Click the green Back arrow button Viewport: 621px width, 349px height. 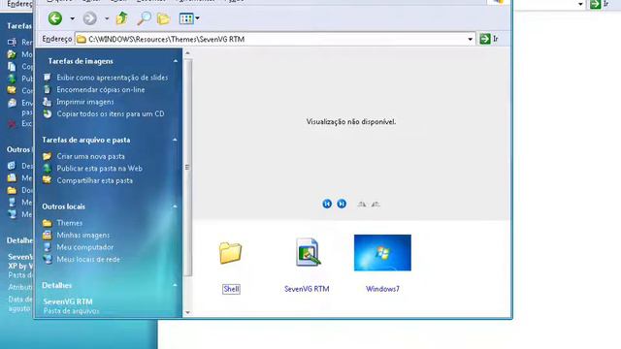click(x=55, y=18)
